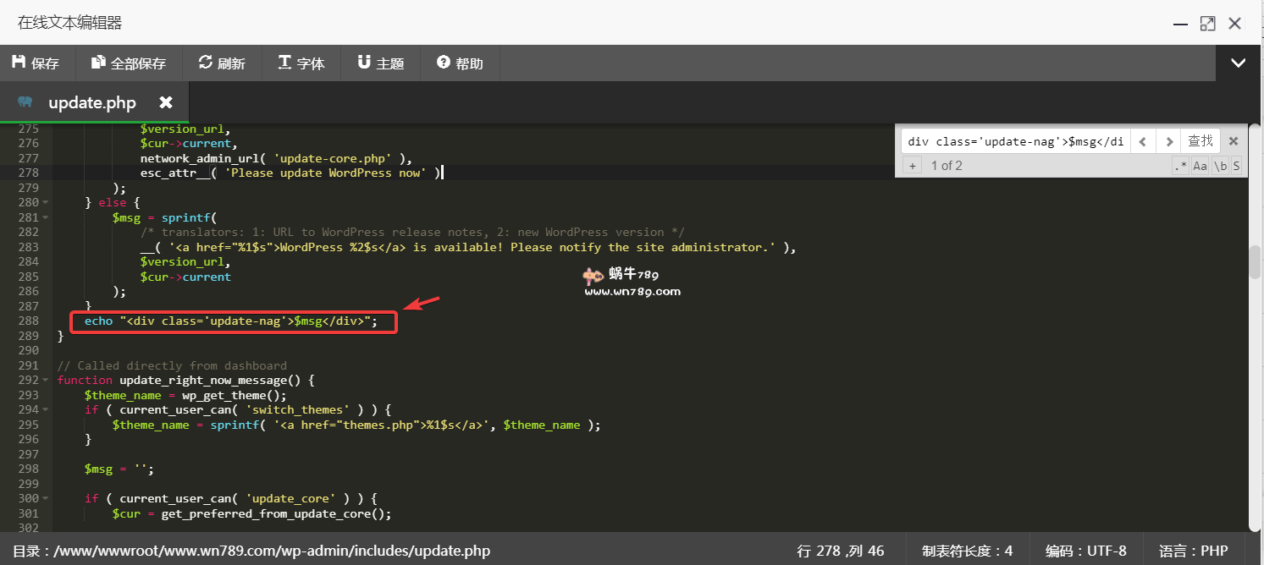Click the Save (保存) toolbar button

(36, 63)
